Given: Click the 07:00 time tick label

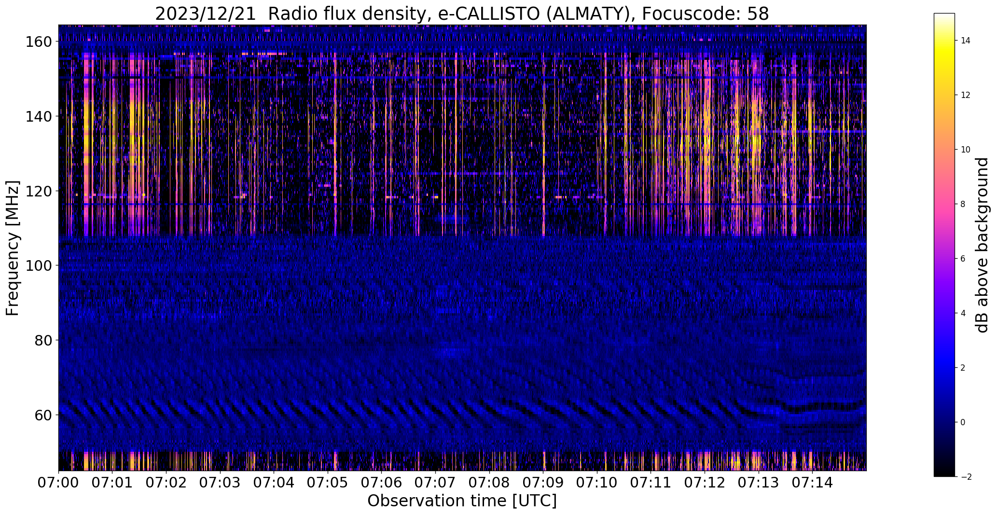Looking at the screenshot, I should [58, 482].
